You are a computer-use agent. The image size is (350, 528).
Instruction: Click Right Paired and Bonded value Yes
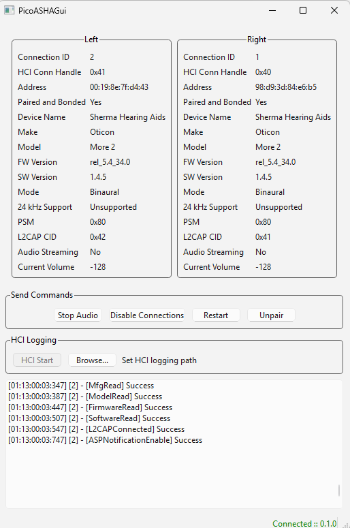pyautogui.click(x=261, y=102)
